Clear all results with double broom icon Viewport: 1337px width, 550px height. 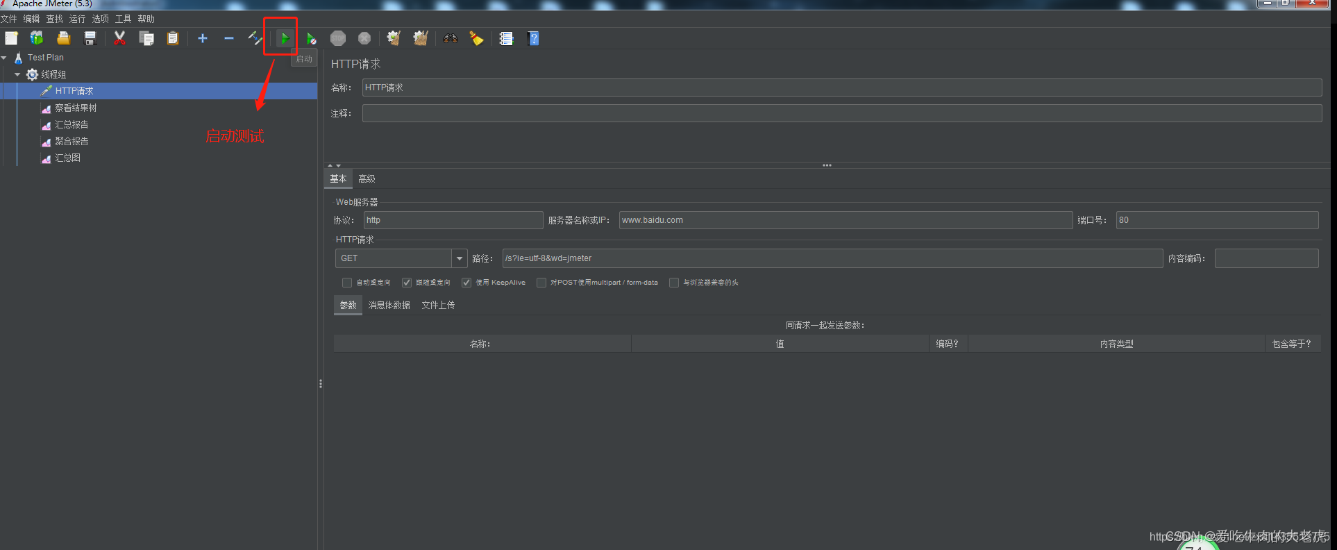[x=421, y=38]
